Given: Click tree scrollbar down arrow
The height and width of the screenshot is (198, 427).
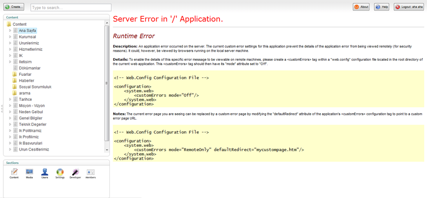Looking at the screenshot, I should coord(107,150).
